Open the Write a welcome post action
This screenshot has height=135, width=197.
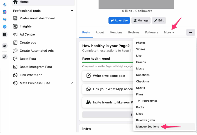point(108,76)
